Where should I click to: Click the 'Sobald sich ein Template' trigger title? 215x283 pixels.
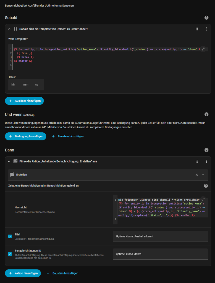pos(53,29)
